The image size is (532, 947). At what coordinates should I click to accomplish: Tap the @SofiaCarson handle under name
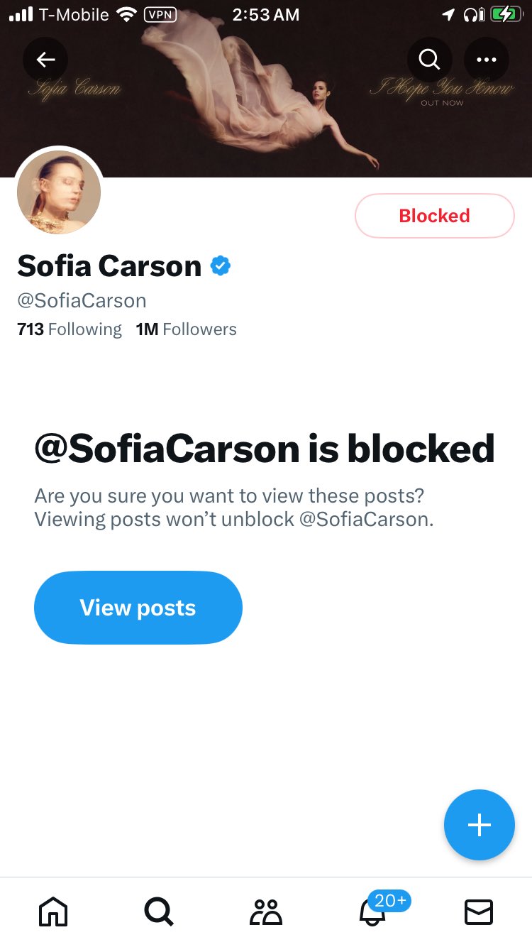[82, 300]
